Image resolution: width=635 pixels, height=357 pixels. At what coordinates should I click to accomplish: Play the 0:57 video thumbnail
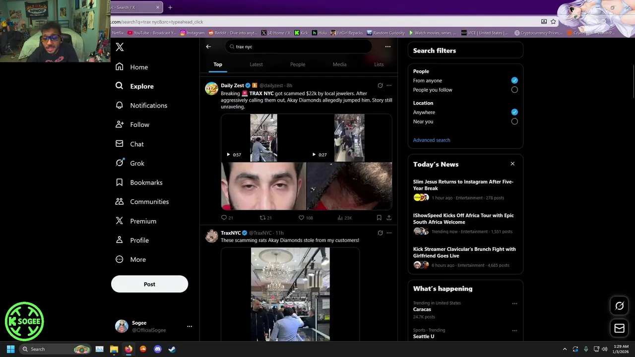point(263,138)
